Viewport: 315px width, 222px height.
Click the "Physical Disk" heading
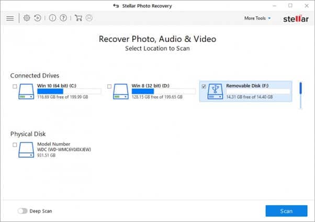pyautogui.click(x=28, y=134)
